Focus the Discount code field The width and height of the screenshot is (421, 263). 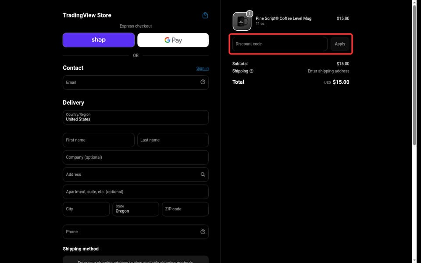(x=280, y=44)
